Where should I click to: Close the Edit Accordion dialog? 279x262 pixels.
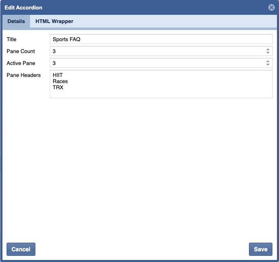271,7
